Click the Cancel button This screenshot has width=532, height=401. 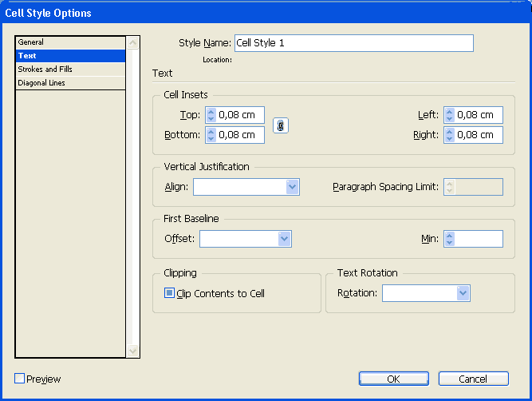pyautogui.click(x=473, y=379)
